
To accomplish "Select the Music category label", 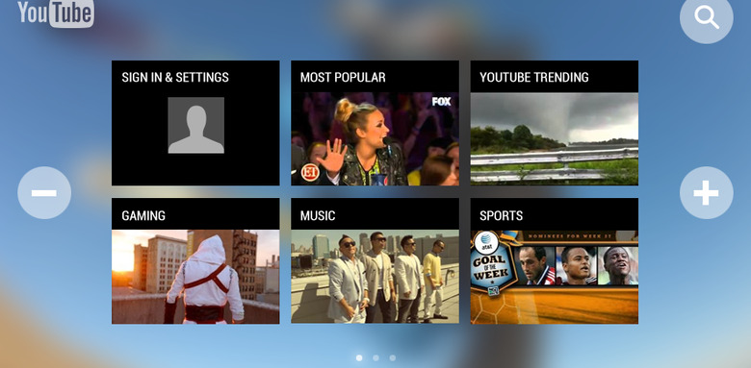I will (x=318, y=215).
